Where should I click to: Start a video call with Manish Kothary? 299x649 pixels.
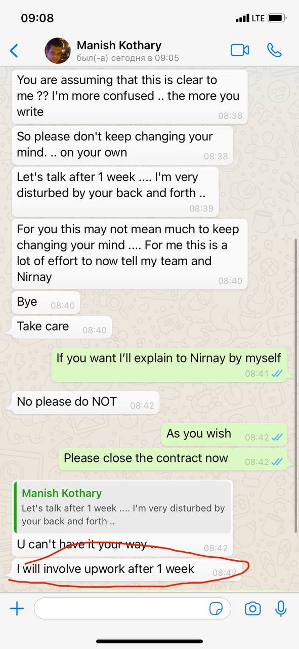tap(240, 50)
